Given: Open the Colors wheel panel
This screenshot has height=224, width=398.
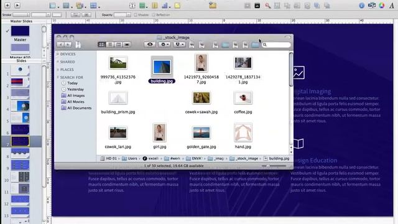Looking at the screenshot, I should tap(382, 6).
